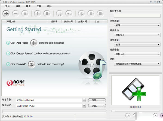Expand the 边框 dropdown

pyautogui.click(x=158, y=64)
